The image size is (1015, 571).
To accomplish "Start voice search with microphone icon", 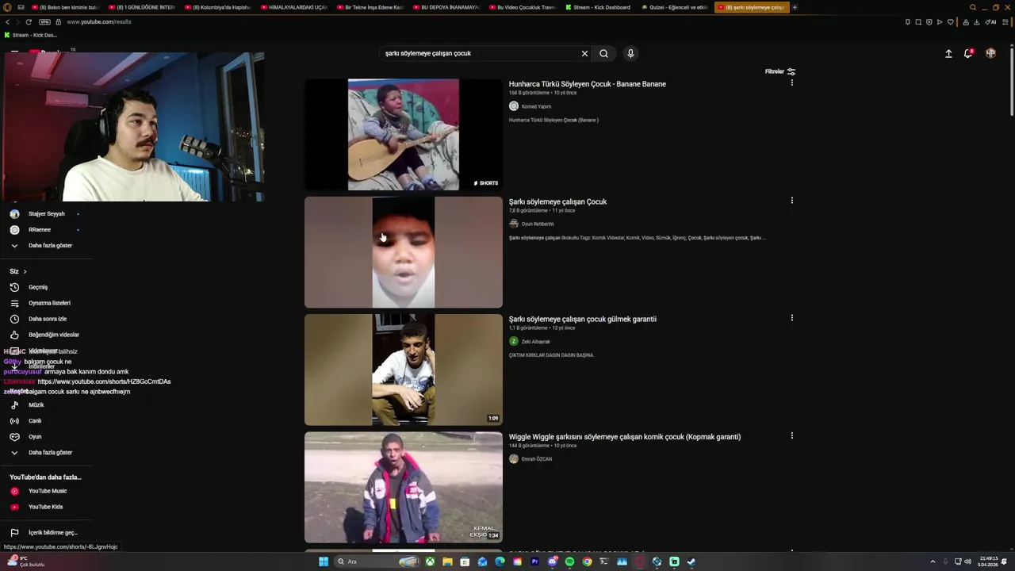I will [630, 53].
